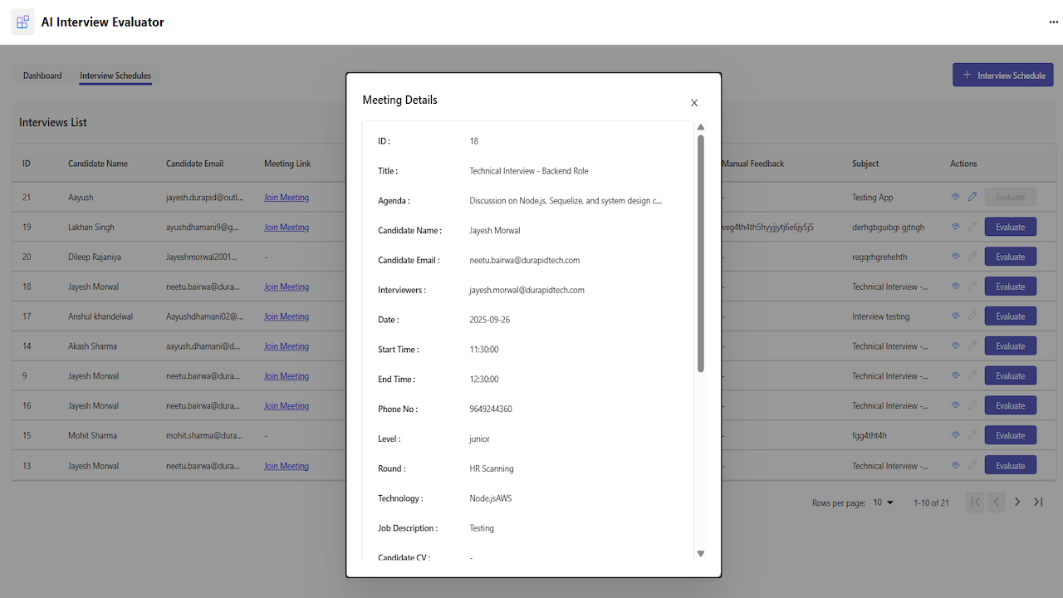View eye icon for Mohit Sharma row
The width and height of the screenshot is (1063, 598).
point(955,435)
